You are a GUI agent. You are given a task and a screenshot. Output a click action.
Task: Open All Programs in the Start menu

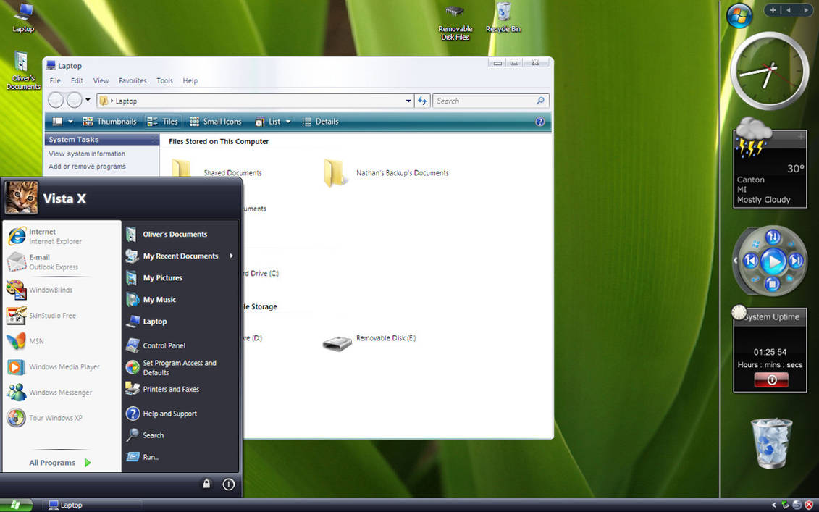51,462
